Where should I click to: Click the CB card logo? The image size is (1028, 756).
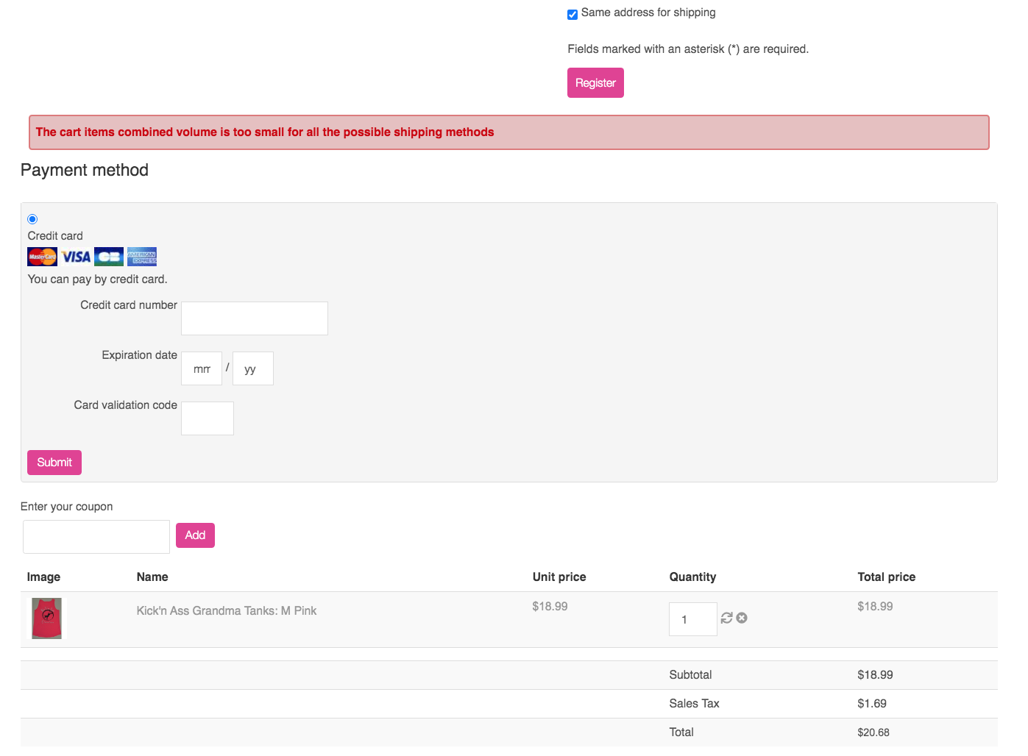click(109, 257)
